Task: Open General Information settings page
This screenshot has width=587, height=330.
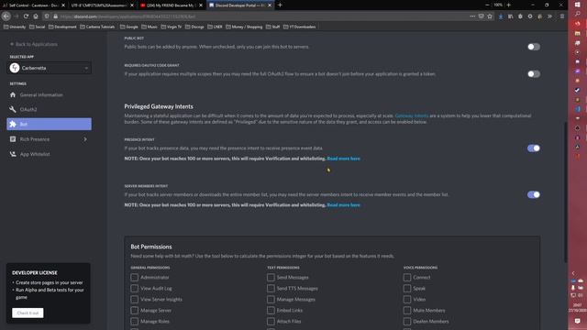Action: coord(49,95)
